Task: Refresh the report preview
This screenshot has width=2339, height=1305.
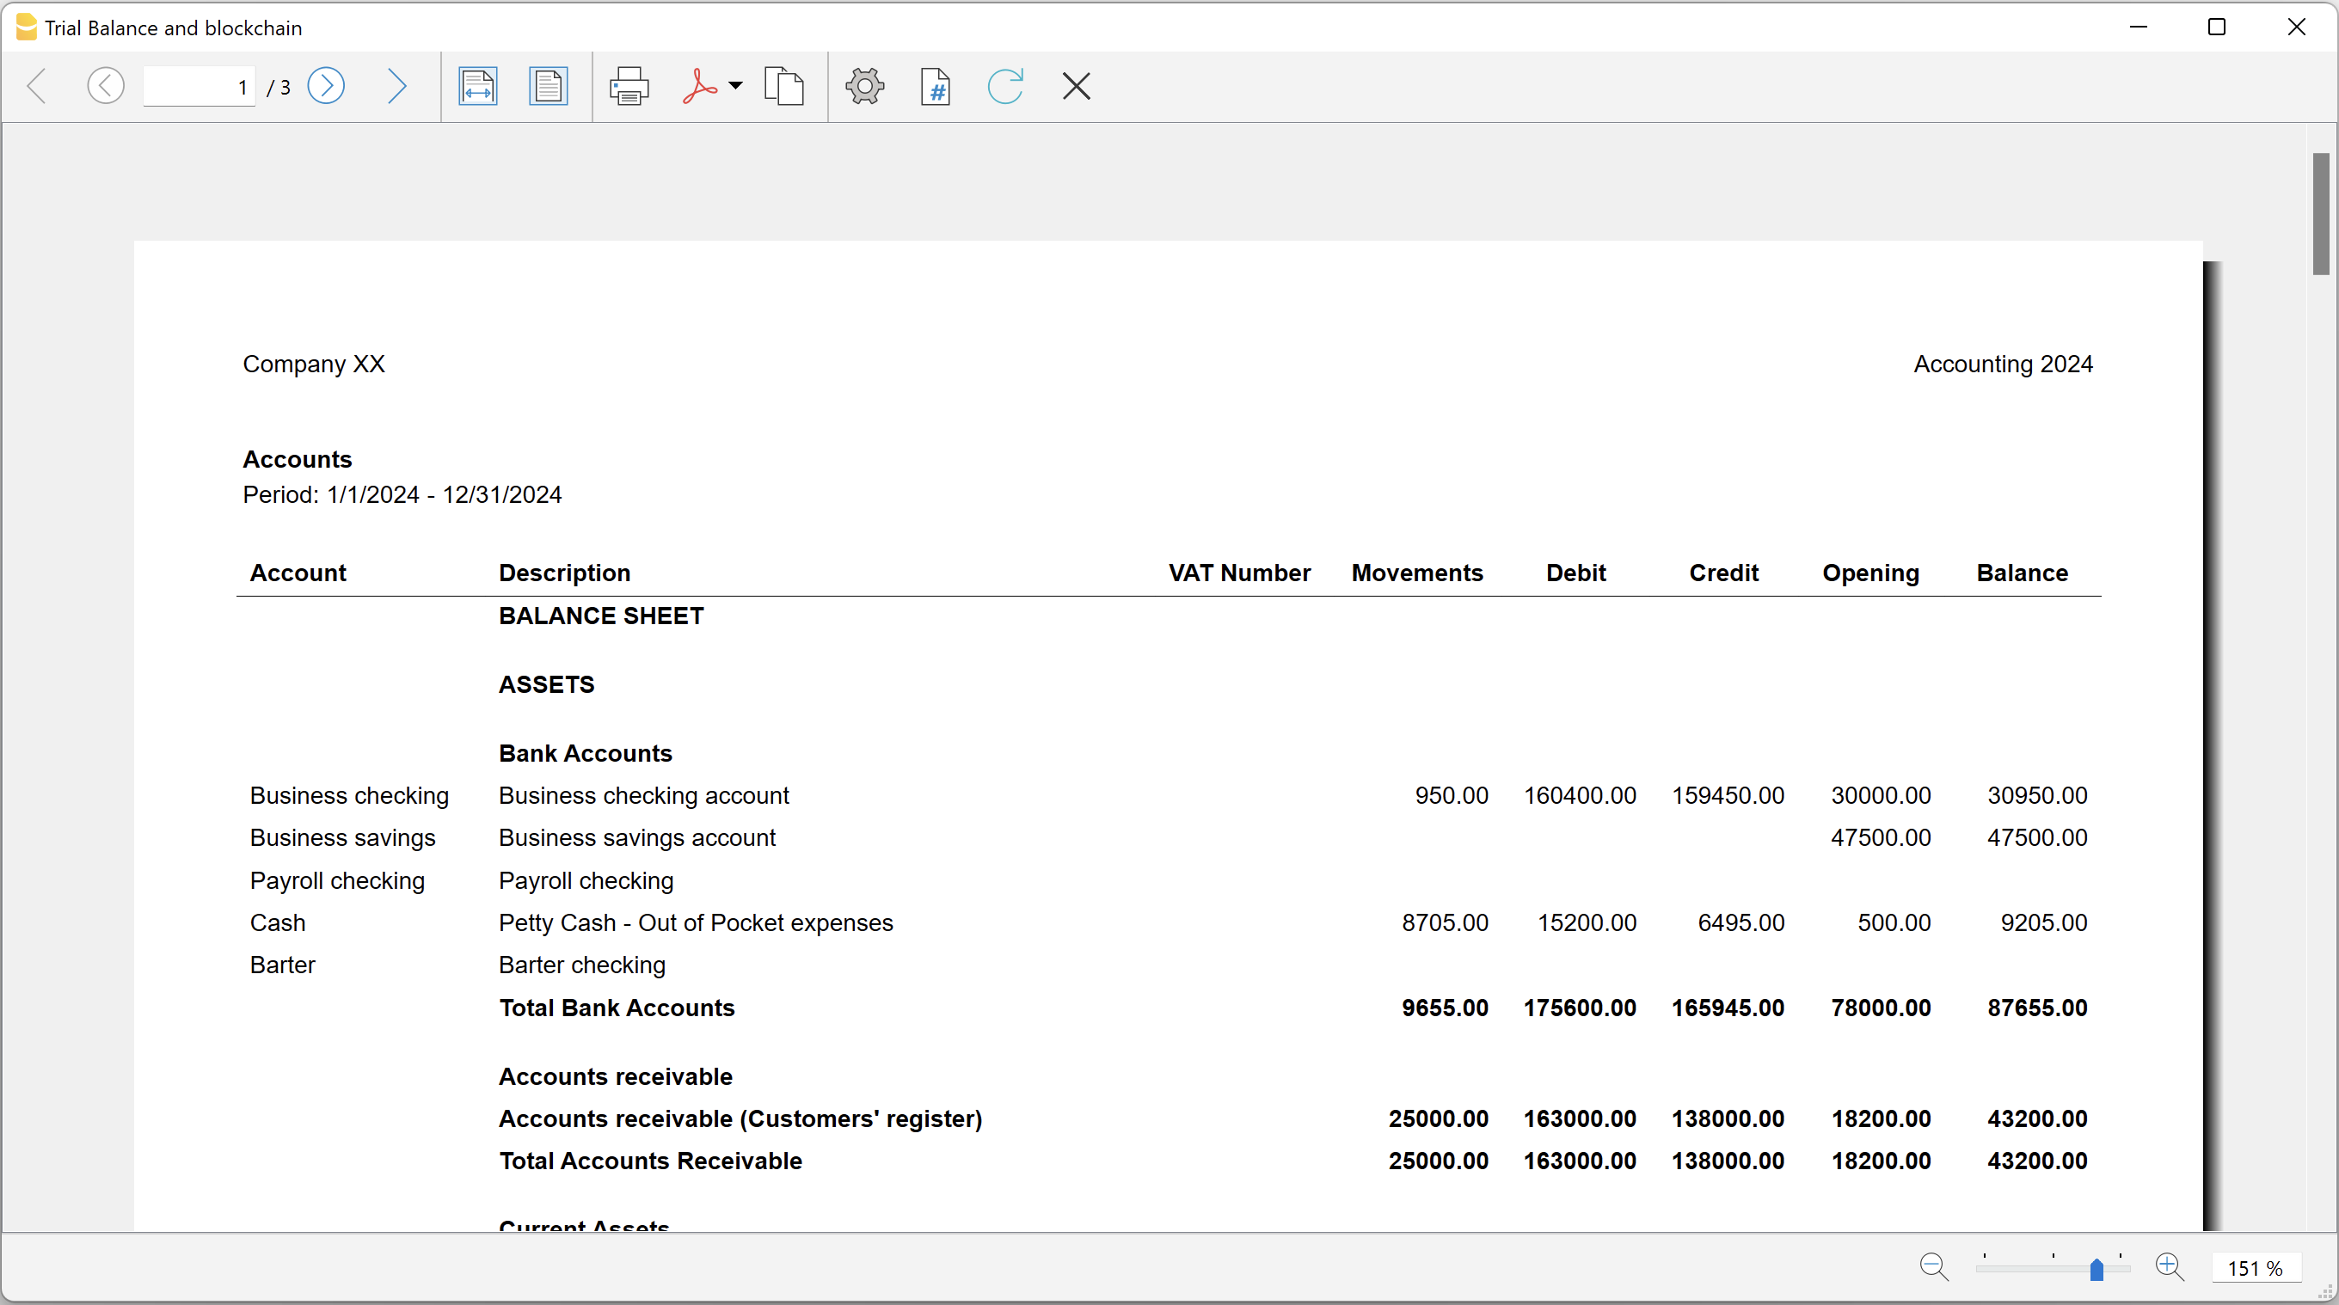Action: point(1005,87)
